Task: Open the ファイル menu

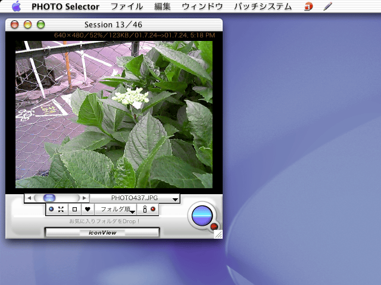Action: [127, 7]
